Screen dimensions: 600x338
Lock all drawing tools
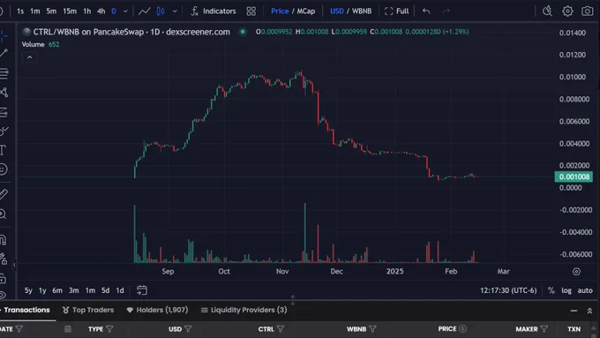tap(3, 278)
